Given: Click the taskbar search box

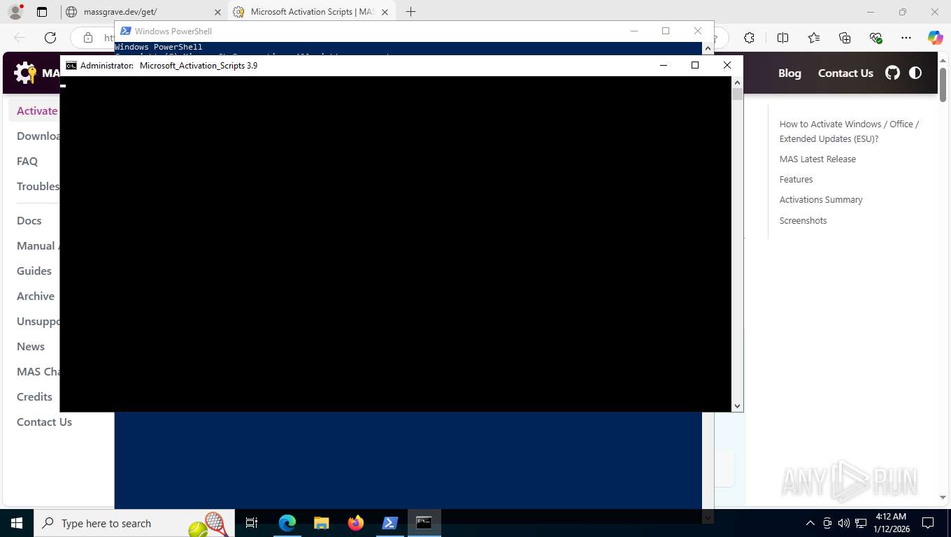Looking at the screenshot, I should pyautogui.click(x=133, y=523).
